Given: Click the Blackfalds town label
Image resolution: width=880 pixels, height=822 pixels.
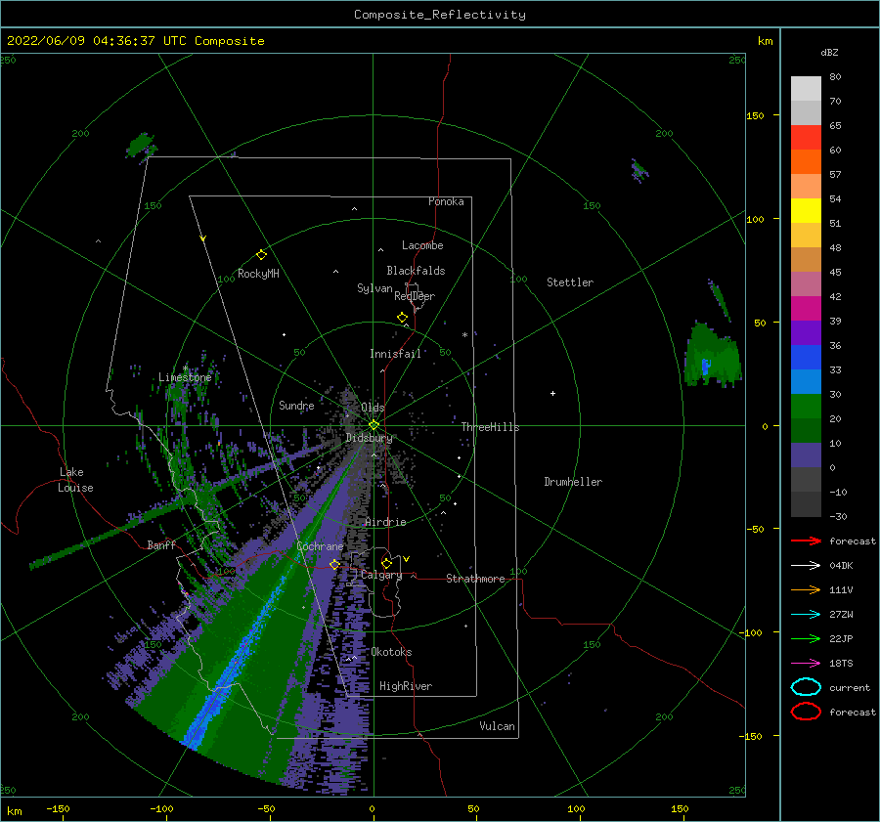Looking at the screenshot, I should 416,271.
